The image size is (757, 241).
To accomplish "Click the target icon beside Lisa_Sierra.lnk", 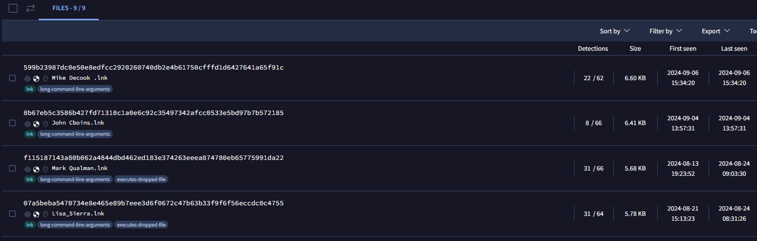I will [x=27, y=214].
